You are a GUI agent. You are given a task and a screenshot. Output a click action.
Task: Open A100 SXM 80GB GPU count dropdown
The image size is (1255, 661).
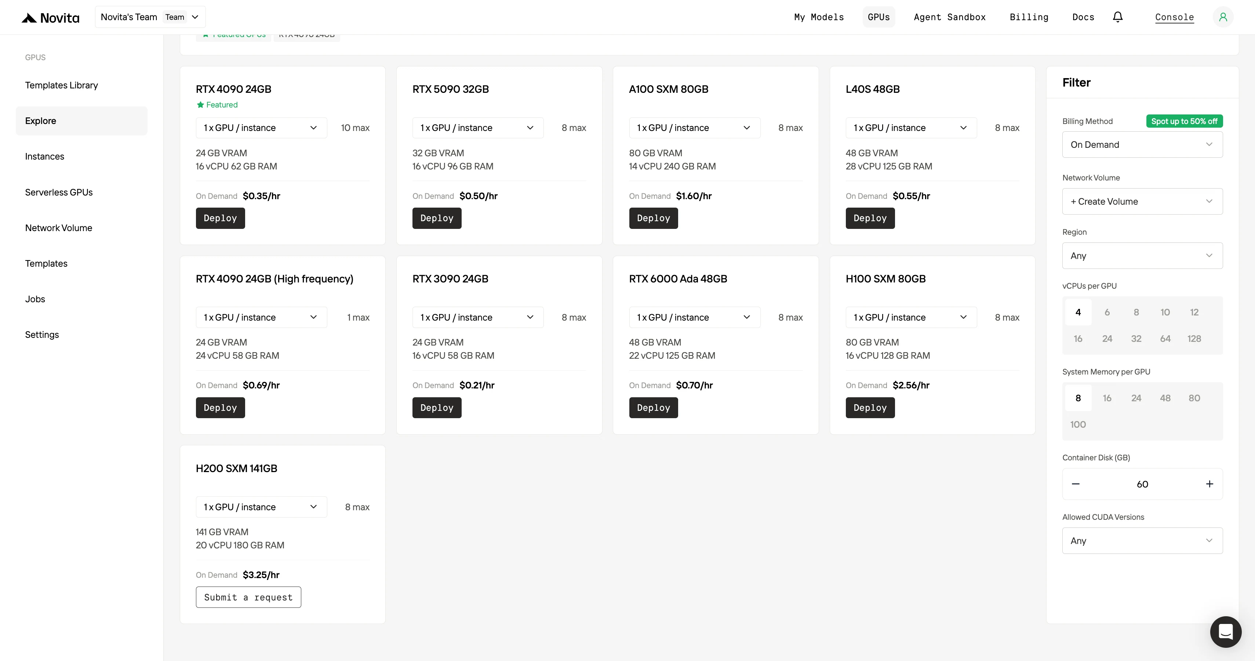(694, 128)
